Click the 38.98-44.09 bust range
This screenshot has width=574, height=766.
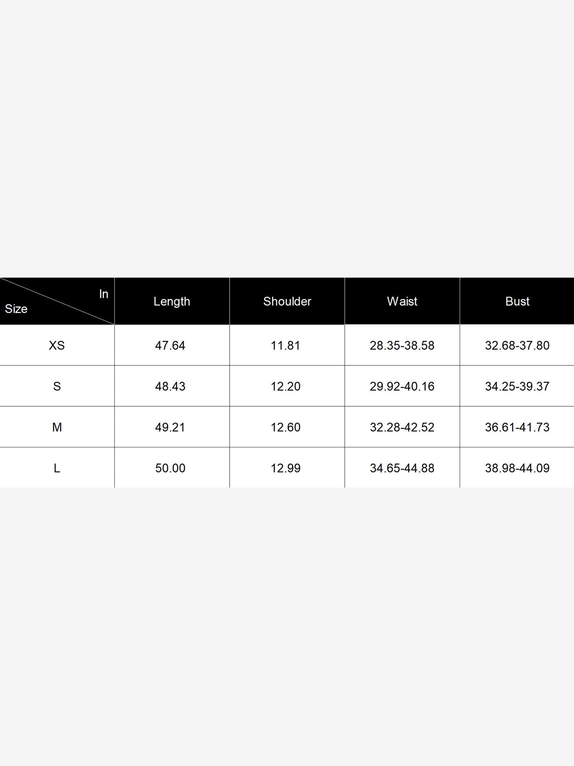coord(517,468)
